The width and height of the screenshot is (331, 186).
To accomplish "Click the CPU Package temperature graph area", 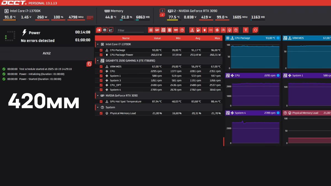I will pos(255,56).
